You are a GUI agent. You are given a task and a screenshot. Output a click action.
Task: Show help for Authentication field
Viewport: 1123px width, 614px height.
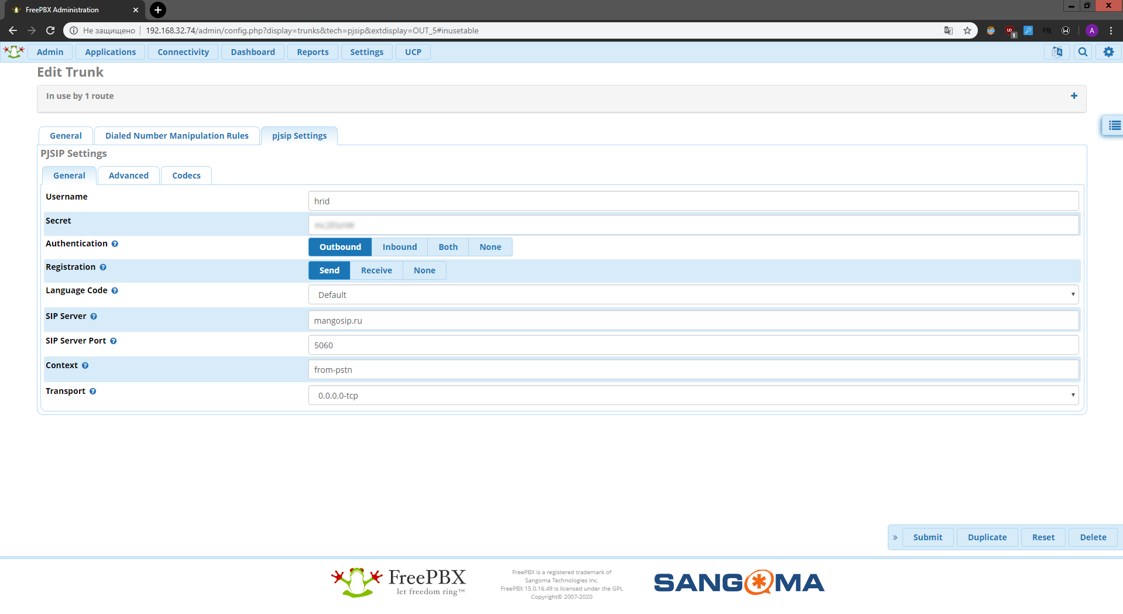115,244
